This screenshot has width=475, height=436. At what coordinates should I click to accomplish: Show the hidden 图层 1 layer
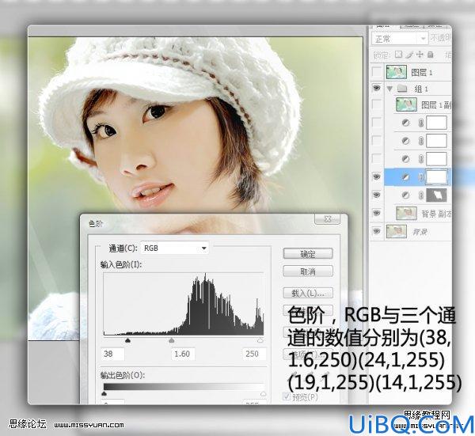pyautogui.click(x=377, y=72)
